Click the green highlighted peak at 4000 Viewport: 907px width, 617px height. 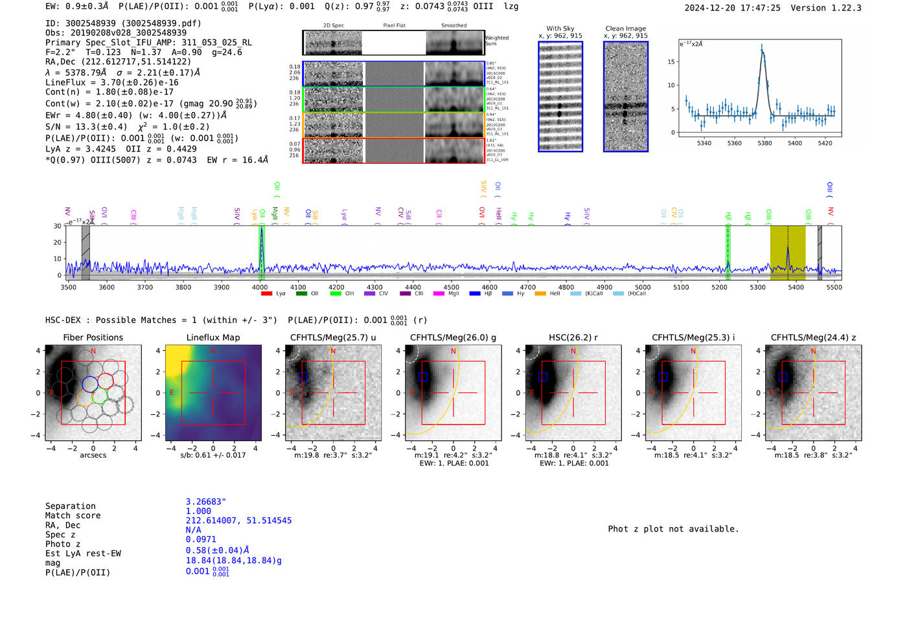262,252
